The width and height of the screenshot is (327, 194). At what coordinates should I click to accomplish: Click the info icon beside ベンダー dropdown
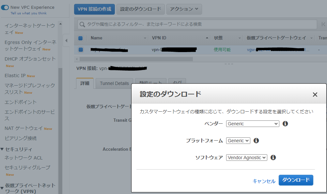[x=285, y=124]
